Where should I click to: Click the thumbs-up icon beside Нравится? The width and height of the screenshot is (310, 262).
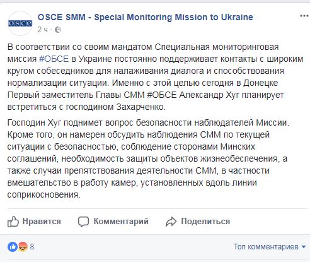13,222
